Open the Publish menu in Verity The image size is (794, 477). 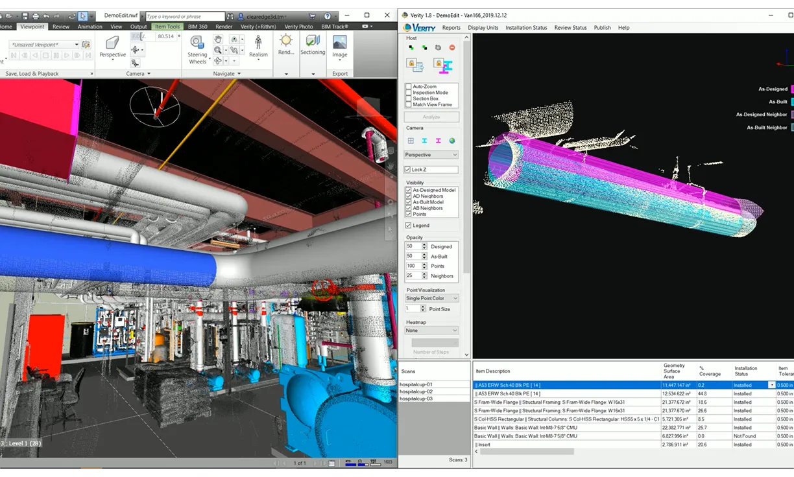point(602,28)
